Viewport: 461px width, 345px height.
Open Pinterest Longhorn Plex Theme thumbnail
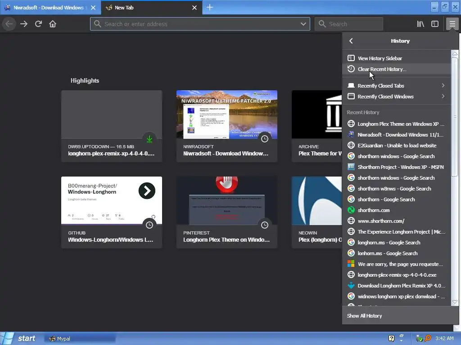[227, 201]
